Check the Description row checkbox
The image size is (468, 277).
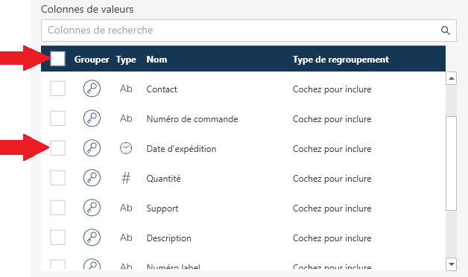click(x=57, y=238)
